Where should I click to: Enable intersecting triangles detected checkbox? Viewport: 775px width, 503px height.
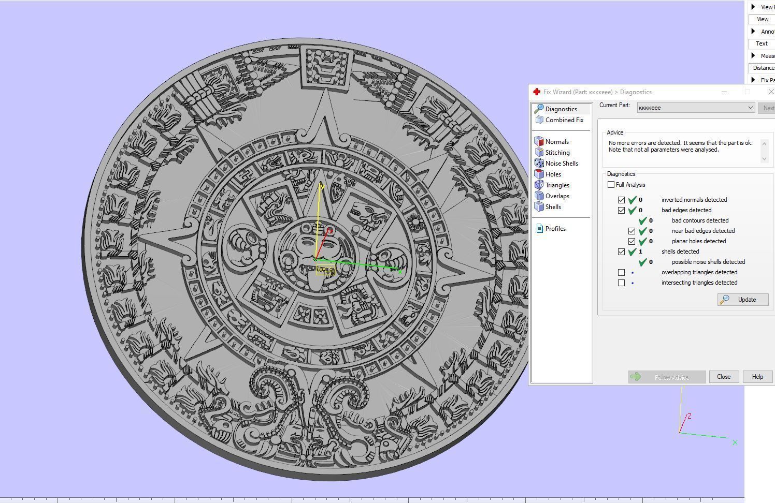pos(621,283)
